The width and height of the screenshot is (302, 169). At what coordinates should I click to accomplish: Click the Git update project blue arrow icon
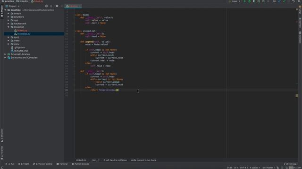279,1
